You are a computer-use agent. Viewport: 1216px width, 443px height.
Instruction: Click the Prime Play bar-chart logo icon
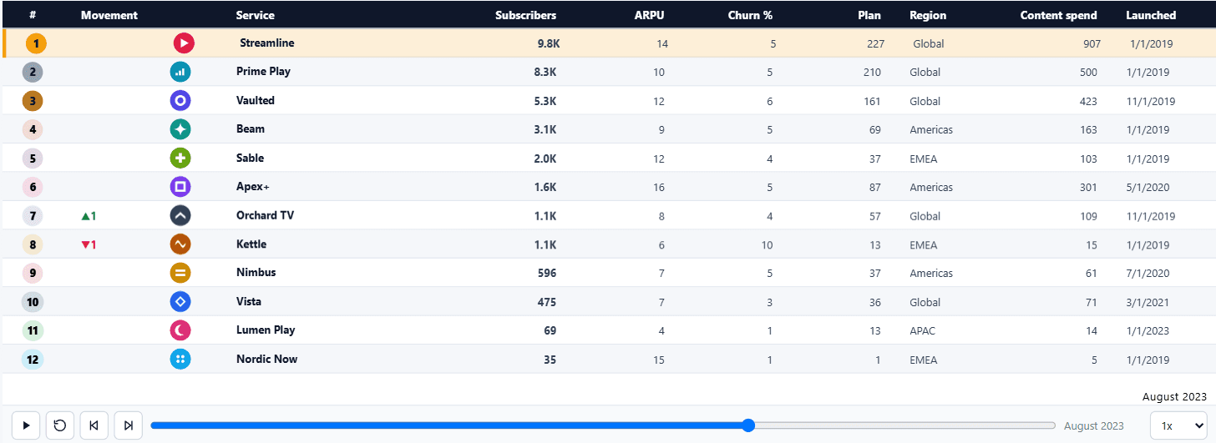(180, 73)
